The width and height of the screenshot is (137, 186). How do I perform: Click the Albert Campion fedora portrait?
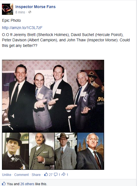pyautogui.click(x=66, y=151)
